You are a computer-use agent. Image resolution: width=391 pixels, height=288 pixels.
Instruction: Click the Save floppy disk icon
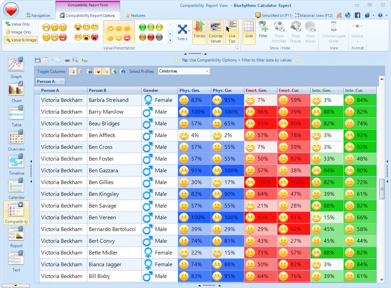(38, 60)
